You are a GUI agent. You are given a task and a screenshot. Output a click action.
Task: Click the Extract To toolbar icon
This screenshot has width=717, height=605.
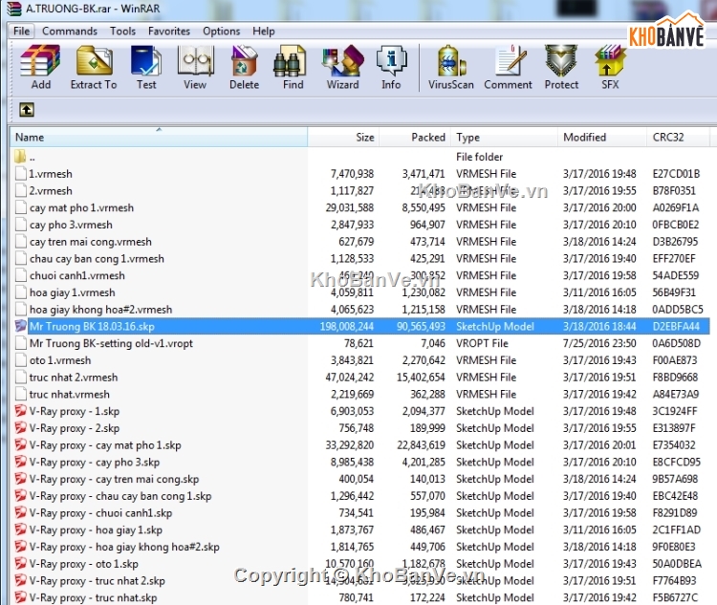tap(94, 67)
